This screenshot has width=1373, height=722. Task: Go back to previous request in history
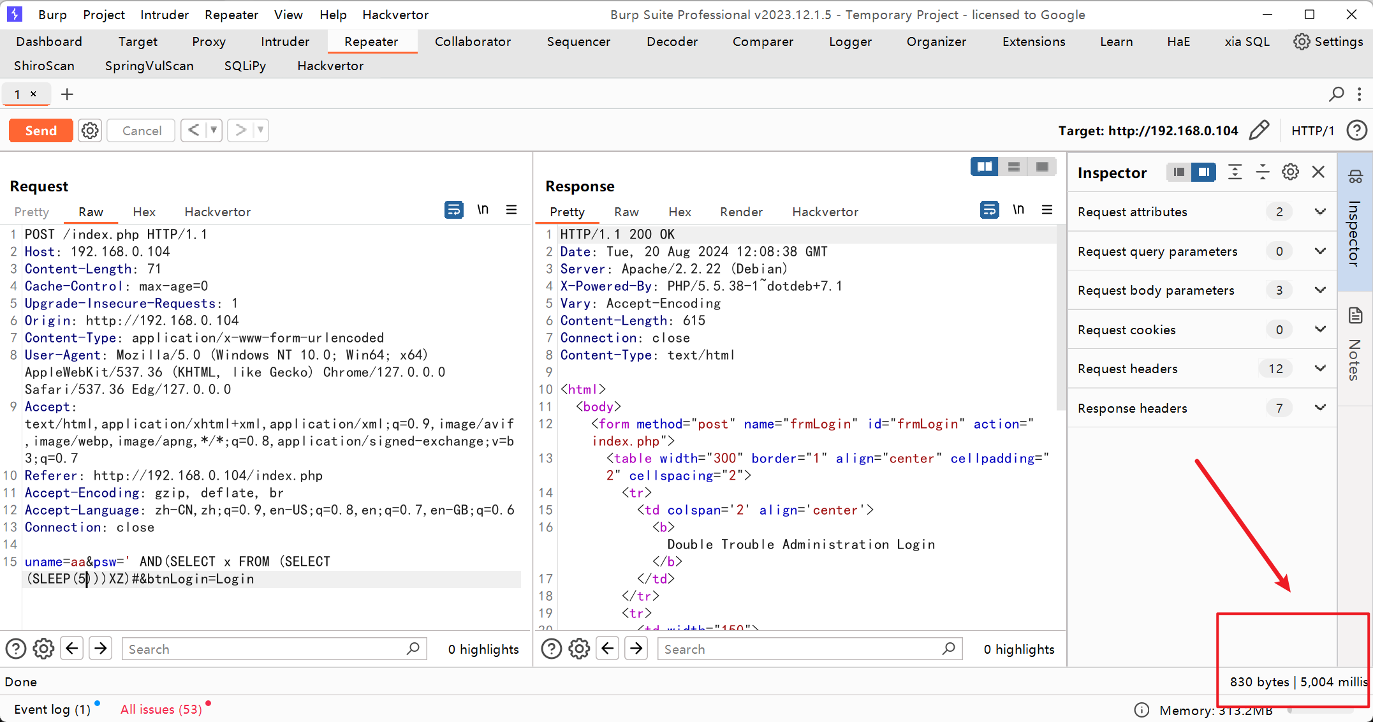coord(194,130)
